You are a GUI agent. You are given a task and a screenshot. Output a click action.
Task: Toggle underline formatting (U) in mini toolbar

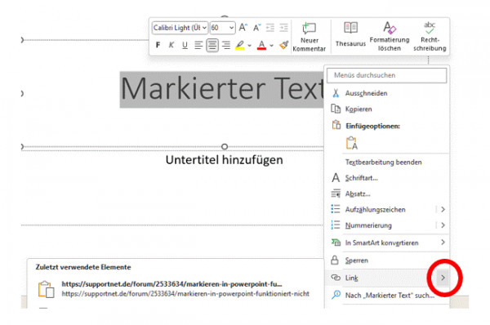pos(185,45)
